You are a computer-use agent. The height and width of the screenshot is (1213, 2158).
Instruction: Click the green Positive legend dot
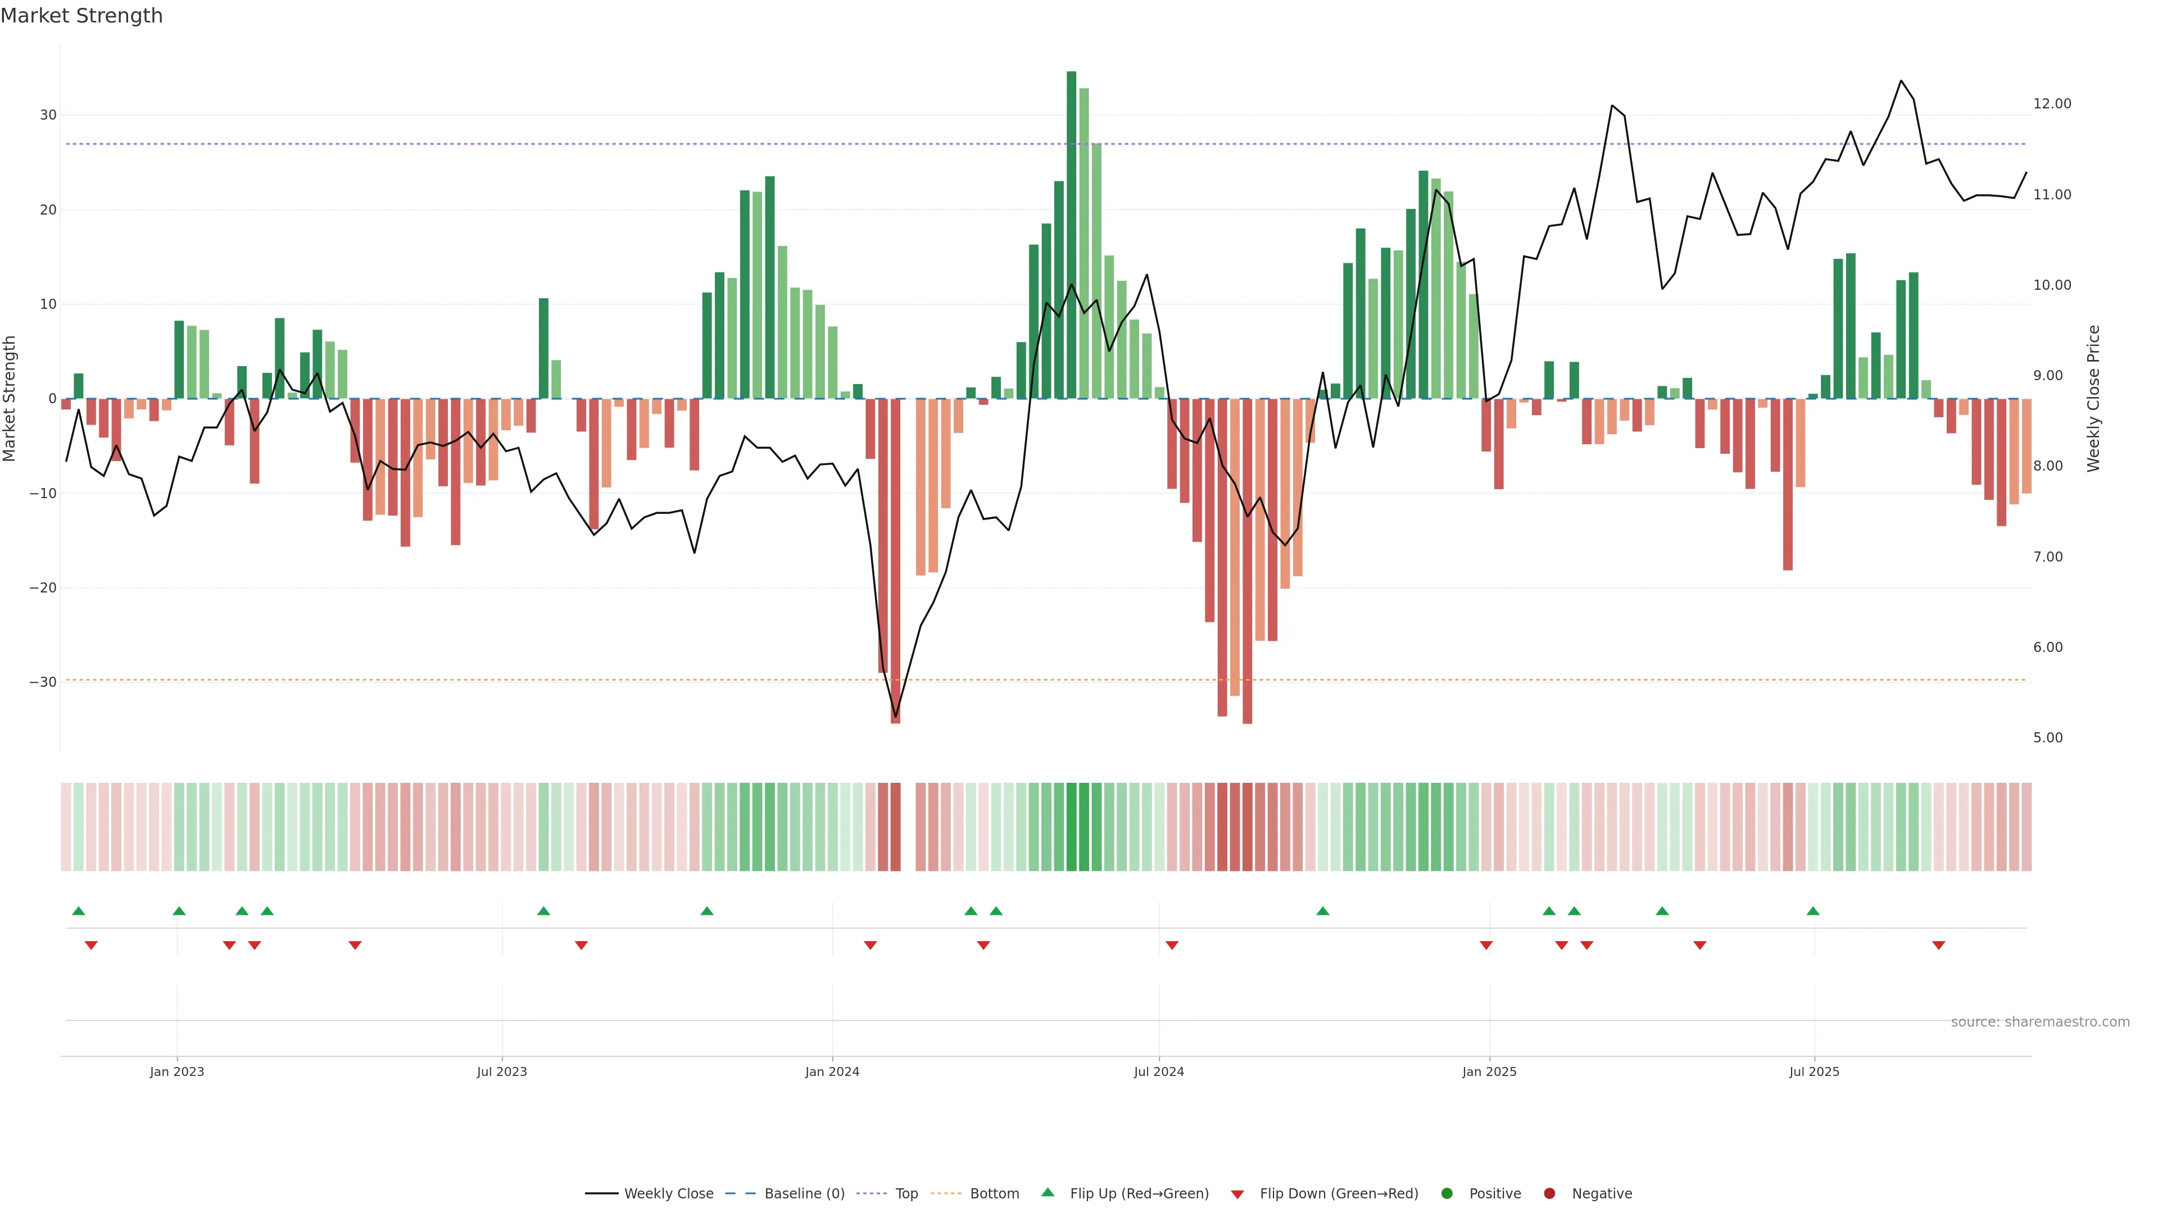[x=1447, y=1193]
